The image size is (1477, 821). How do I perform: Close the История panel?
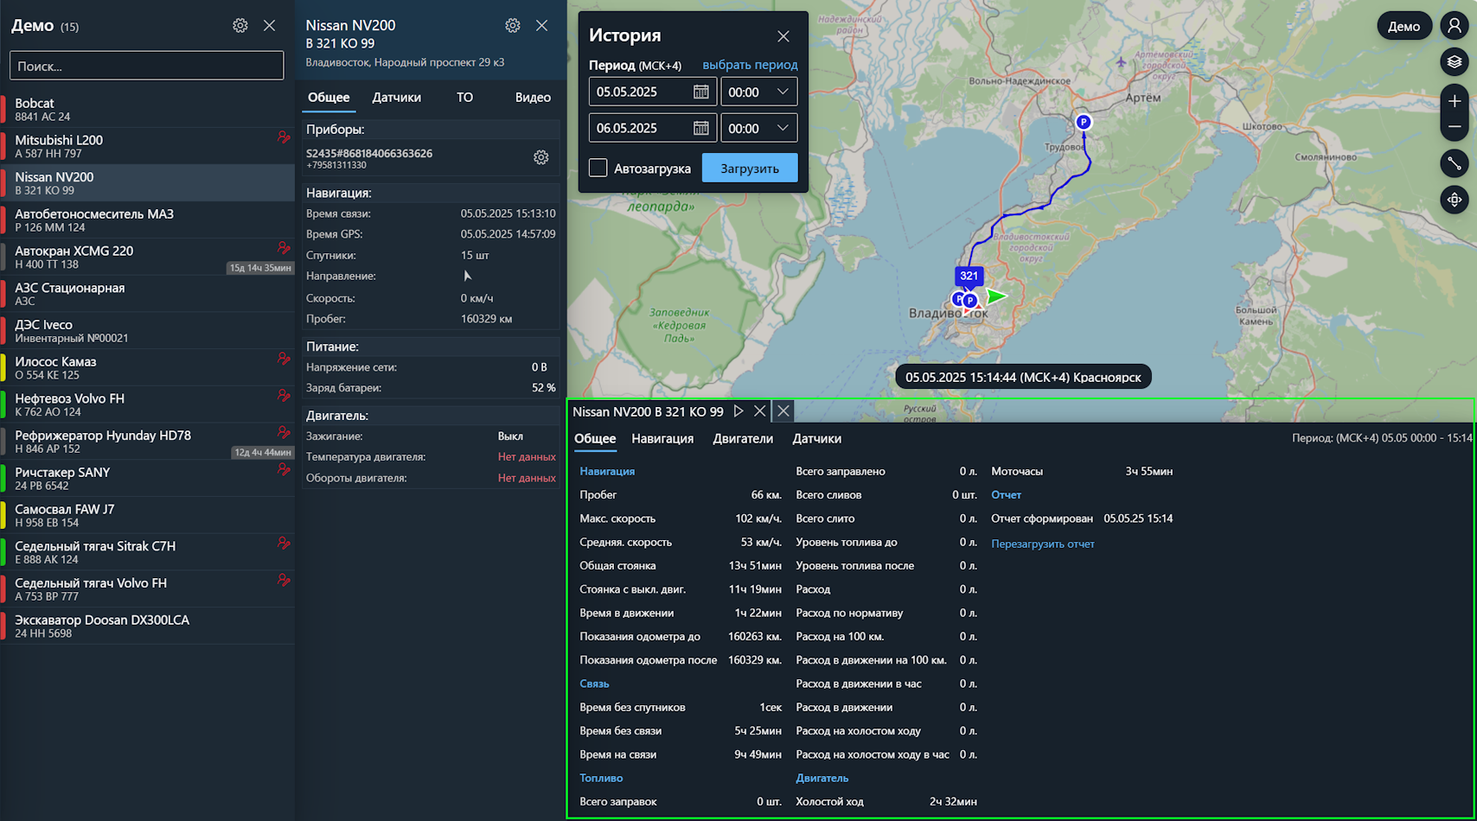[x=783, y=36]
